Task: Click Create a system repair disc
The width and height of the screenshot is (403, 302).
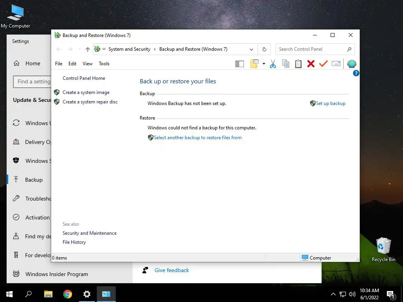Action: pos(90,102)
